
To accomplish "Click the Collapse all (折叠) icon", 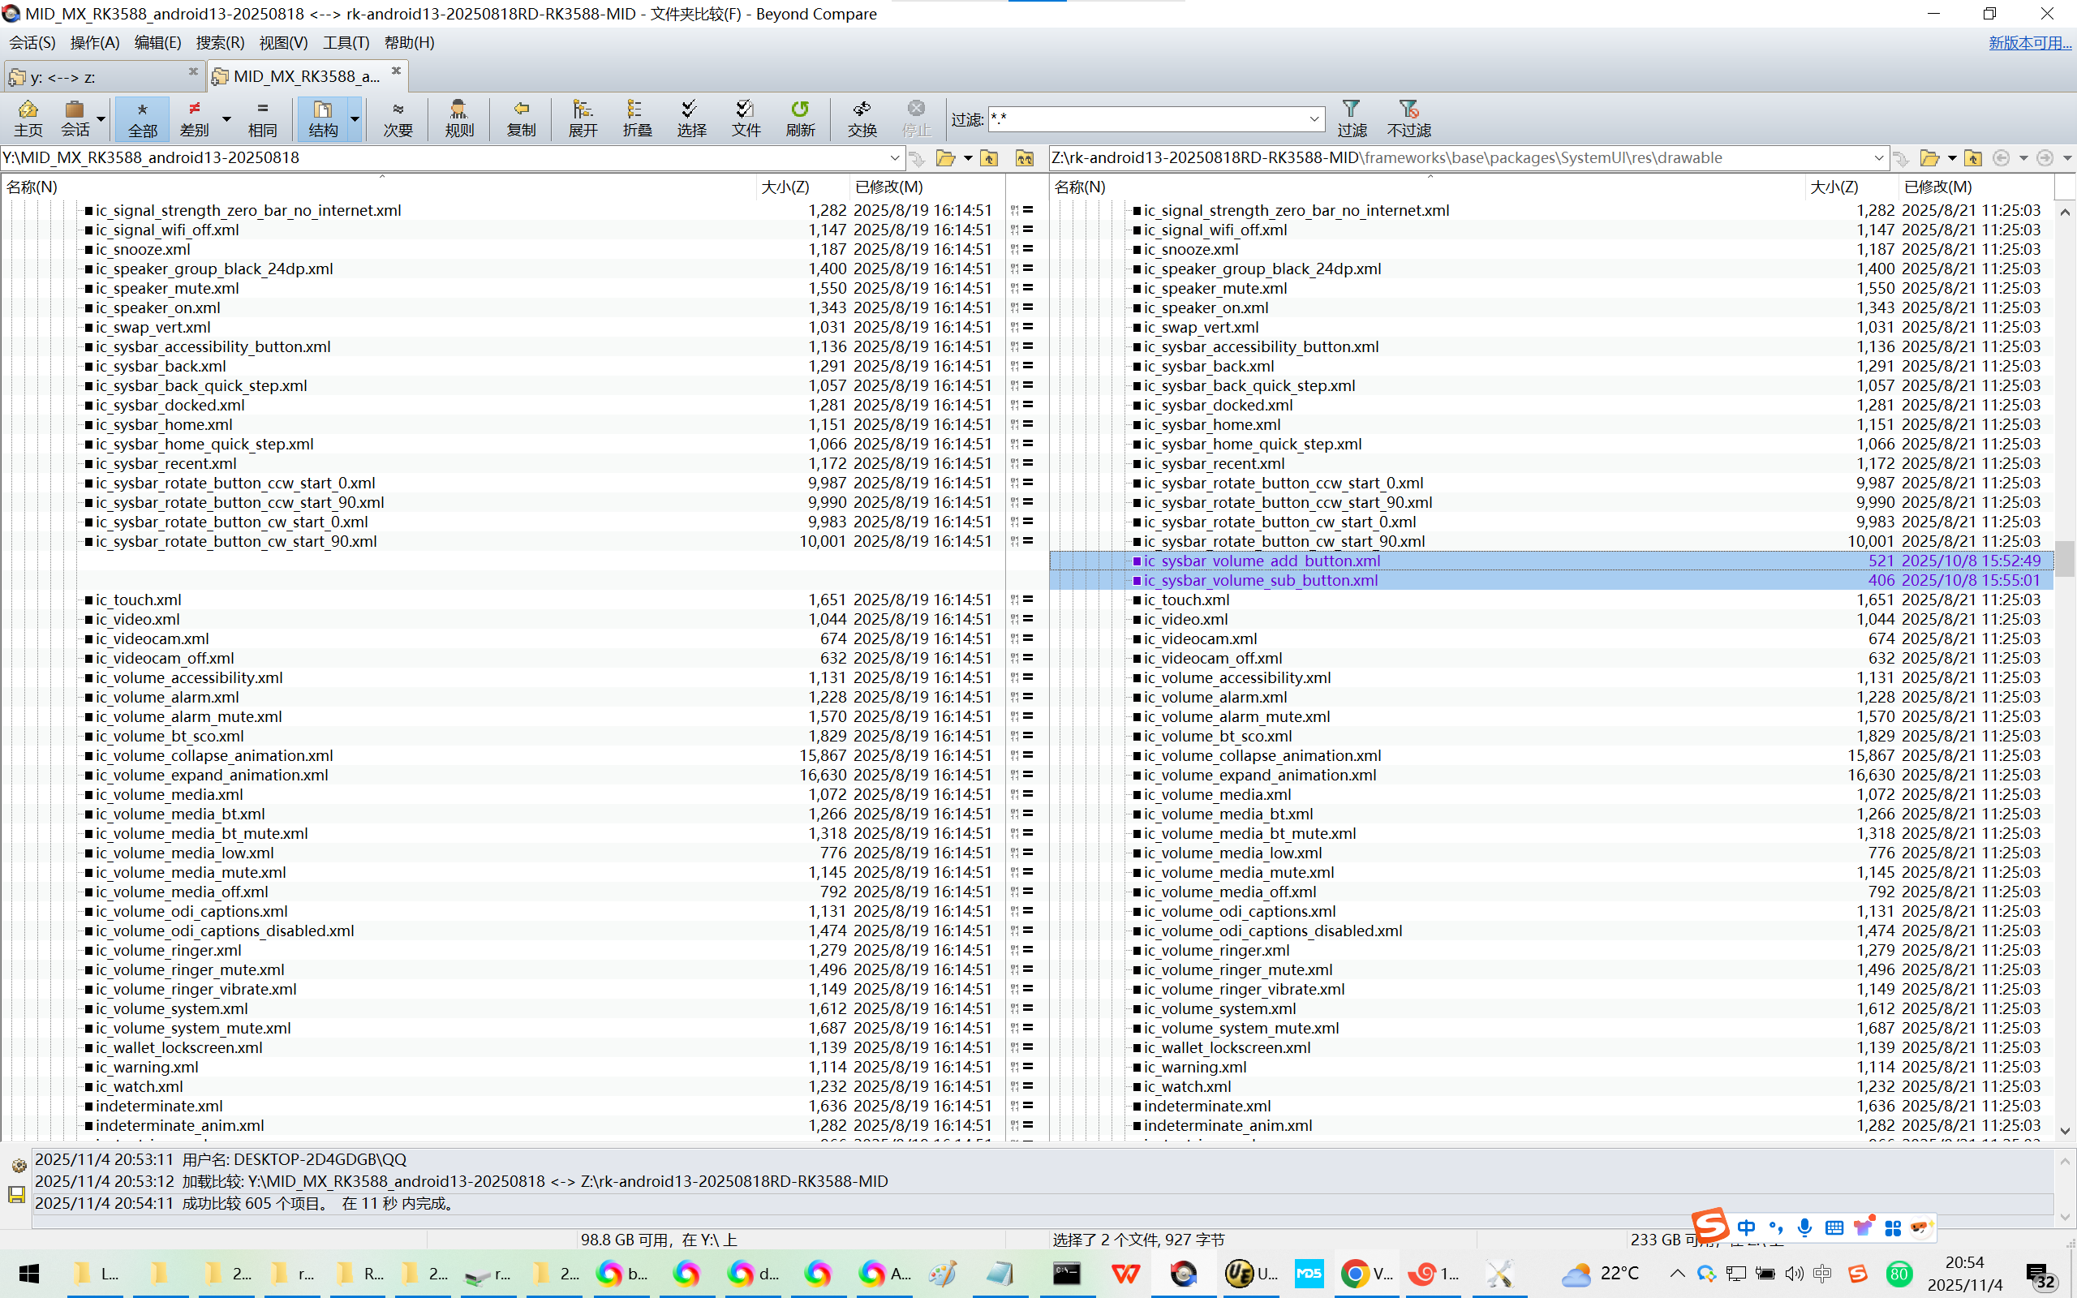I will point(637,118).
